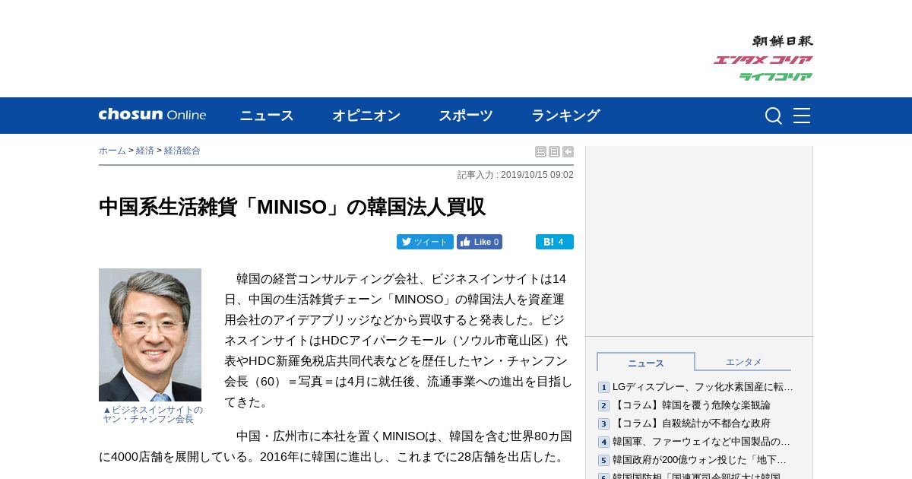Open ranked article 自殺統計が不都合な政府
The width and height of the screenshot is (912, 479).
[692, 423]
